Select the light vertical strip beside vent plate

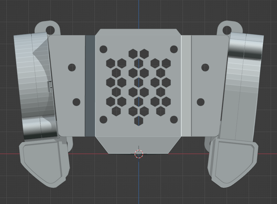186,86
